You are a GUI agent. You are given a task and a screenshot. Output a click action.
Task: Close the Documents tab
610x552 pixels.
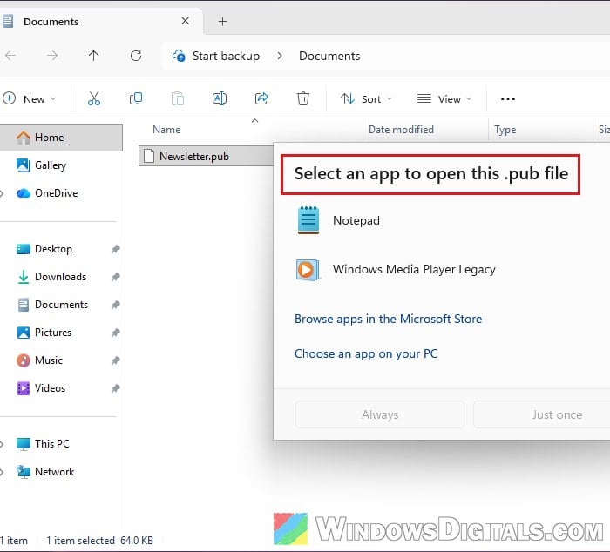point(185,21)
